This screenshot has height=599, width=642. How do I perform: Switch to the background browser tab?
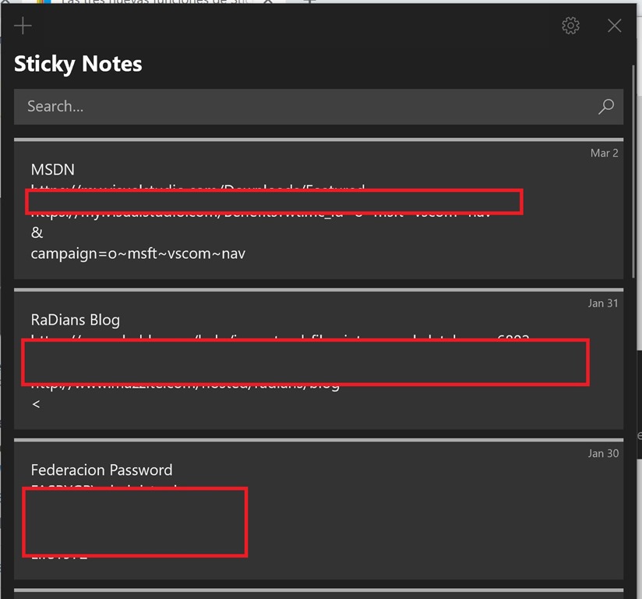(x=156, y=2)
